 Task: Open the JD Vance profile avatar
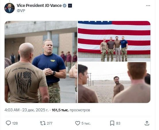coord(9,8)
